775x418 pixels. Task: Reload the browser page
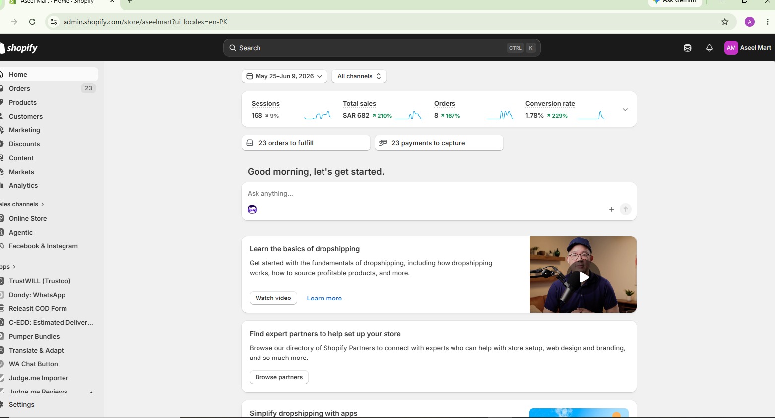tap(32, 22)
